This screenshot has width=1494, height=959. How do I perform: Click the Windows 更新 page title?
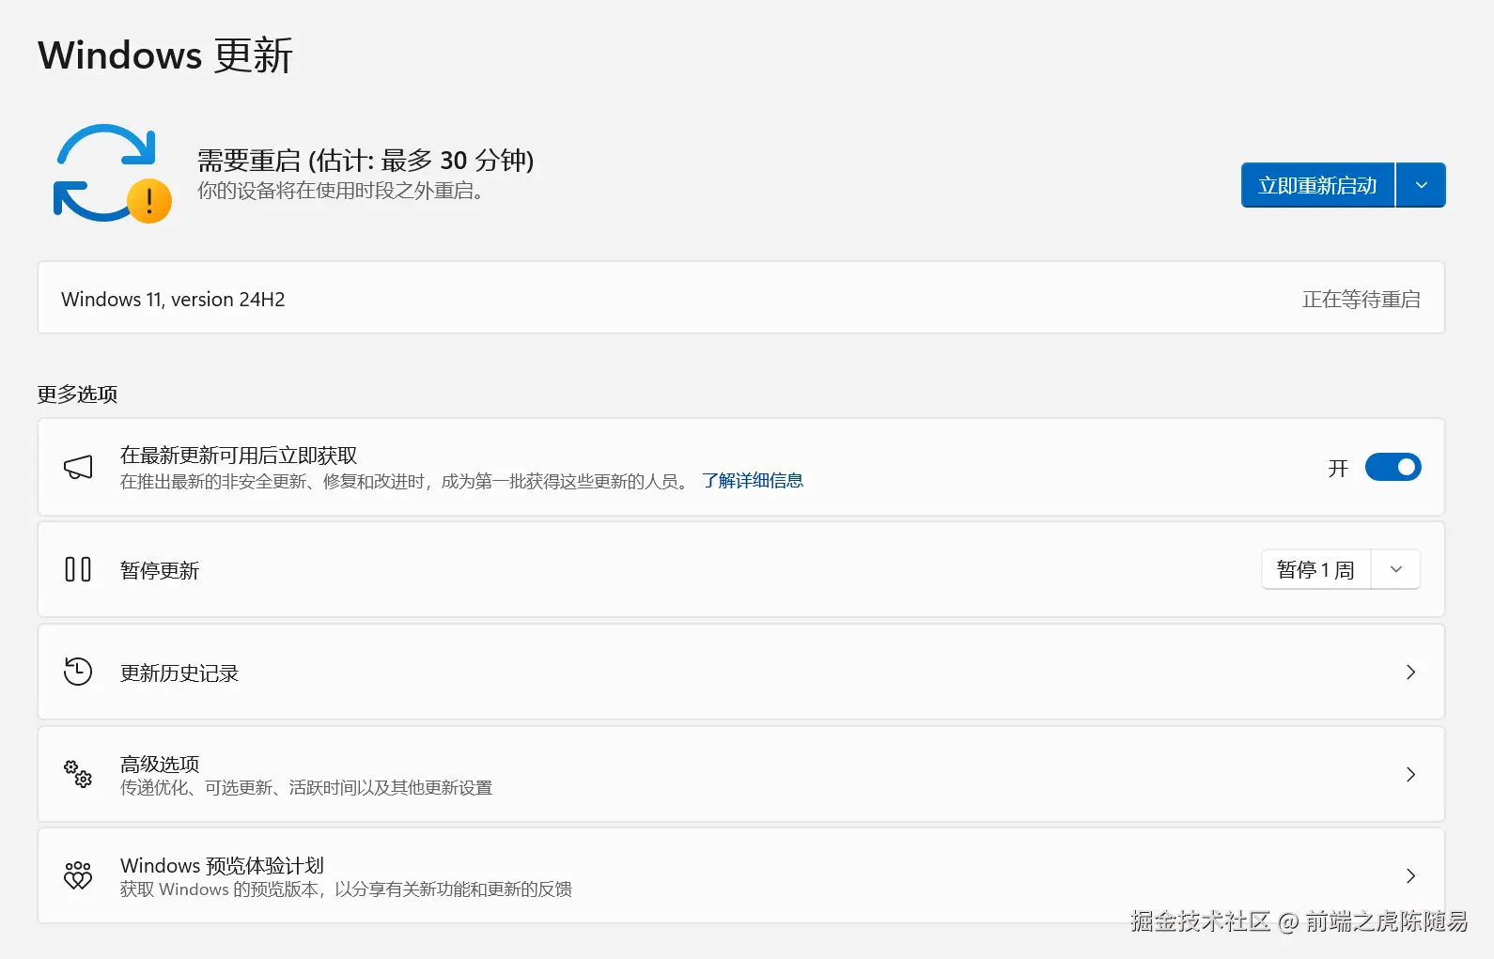coord(165,55)
